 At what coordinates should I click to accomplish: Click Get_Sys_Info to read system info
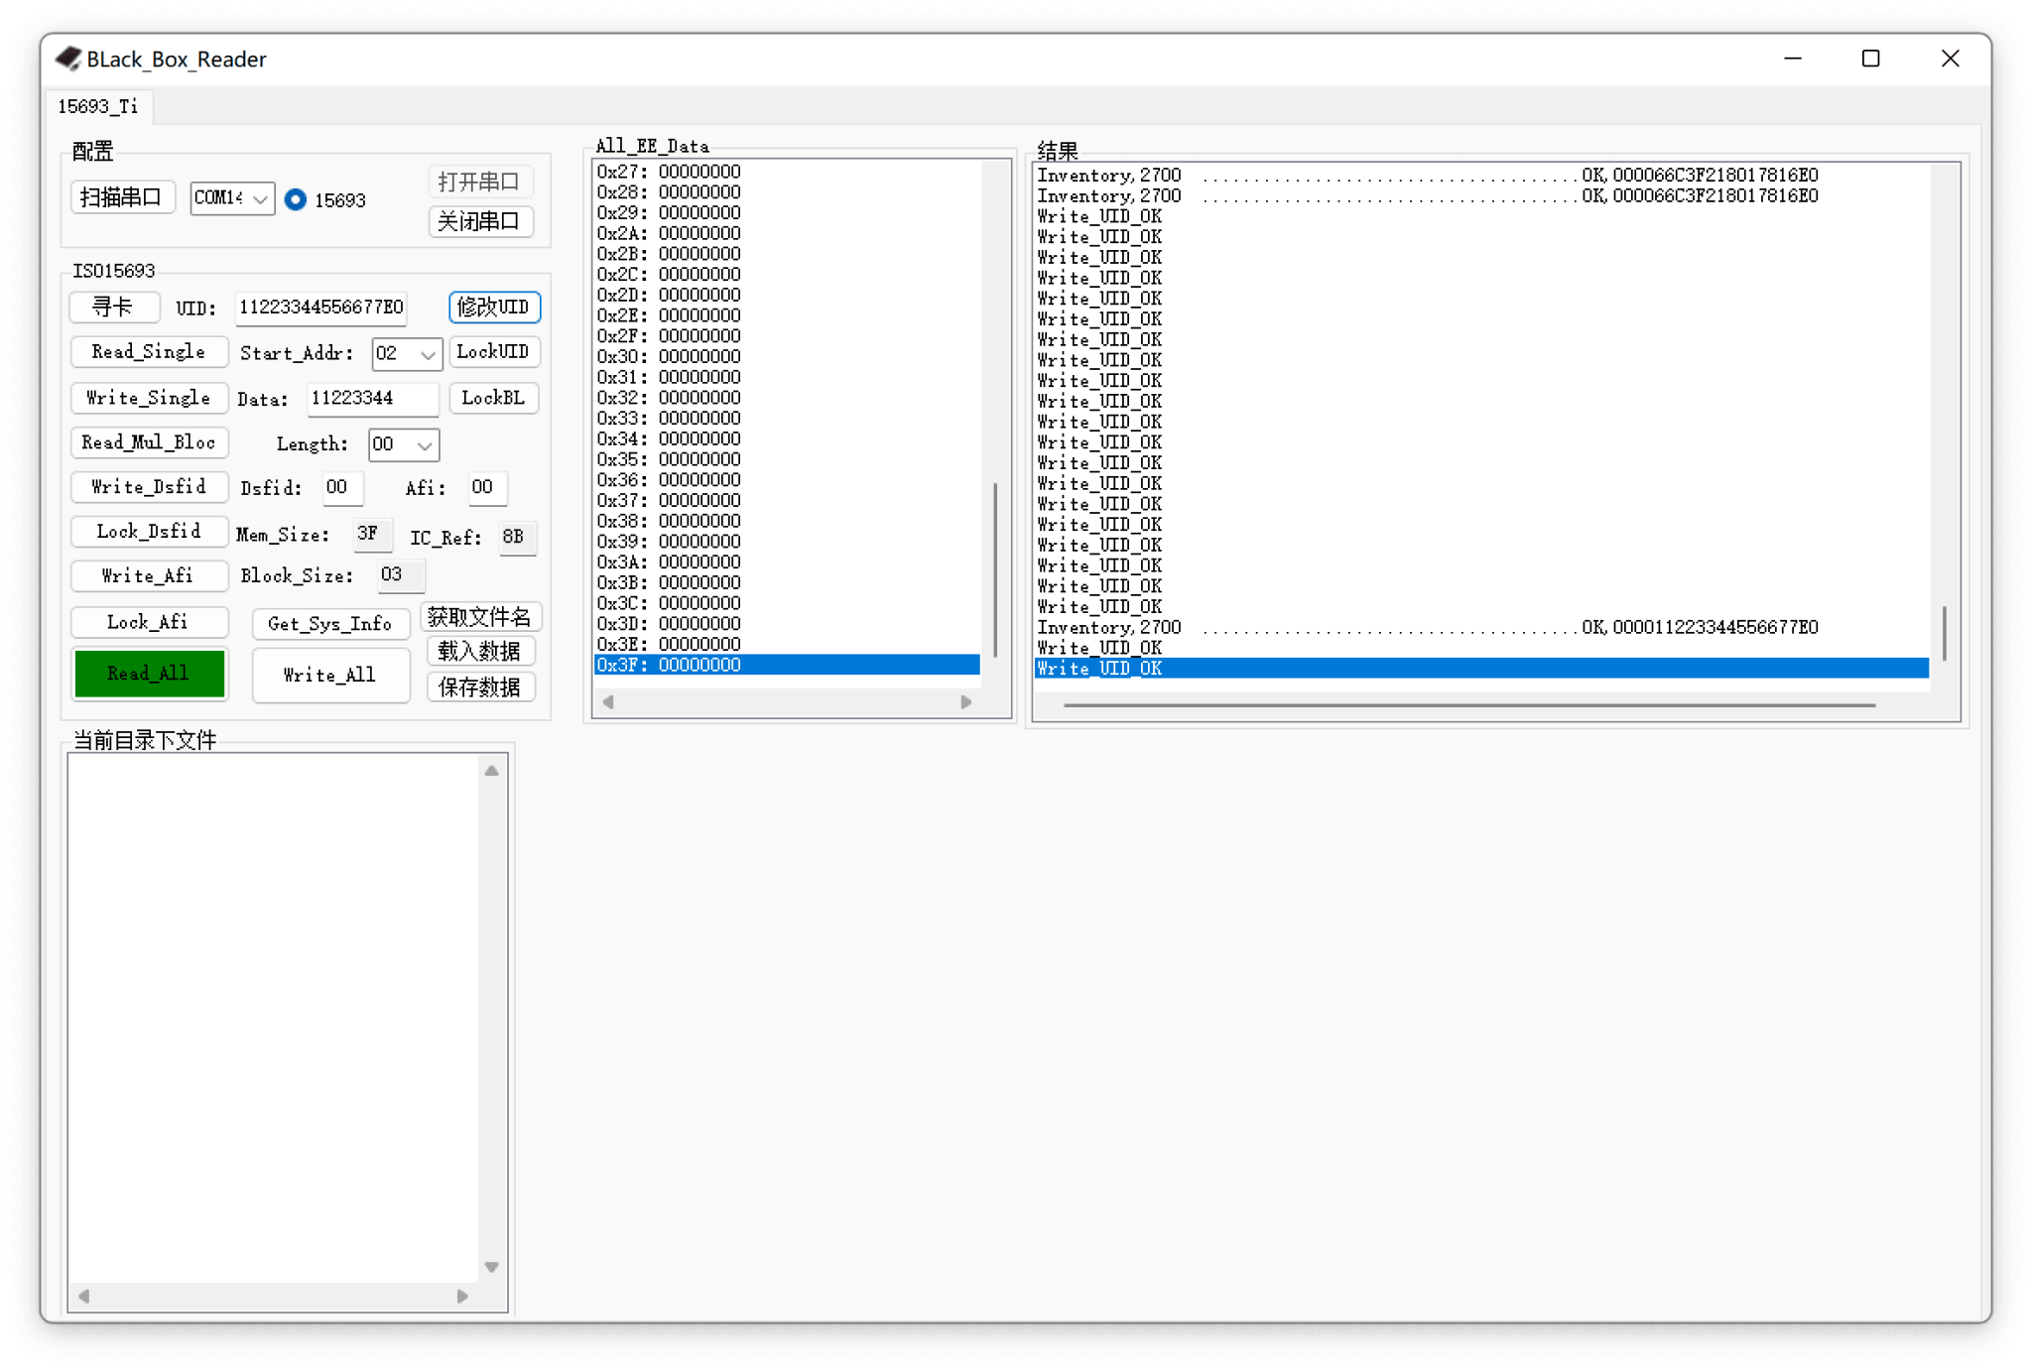[330, 623]
